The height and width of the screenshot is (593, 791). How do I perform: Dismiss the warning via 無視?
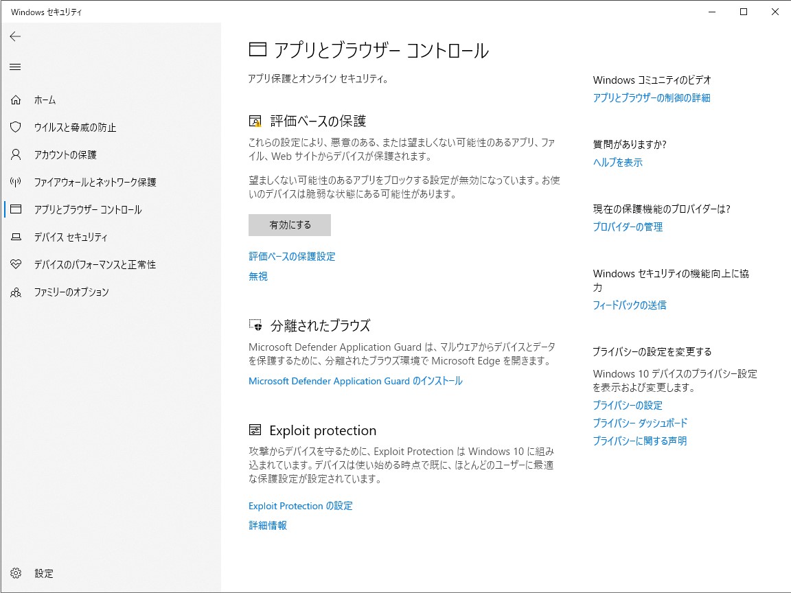[x=257, y=276]
